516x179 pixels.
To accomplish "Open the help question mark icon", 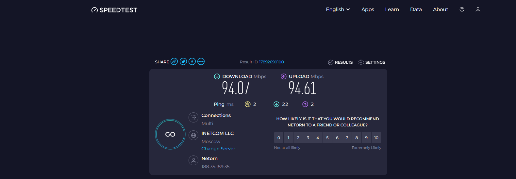I will click(x=462, y=9).
